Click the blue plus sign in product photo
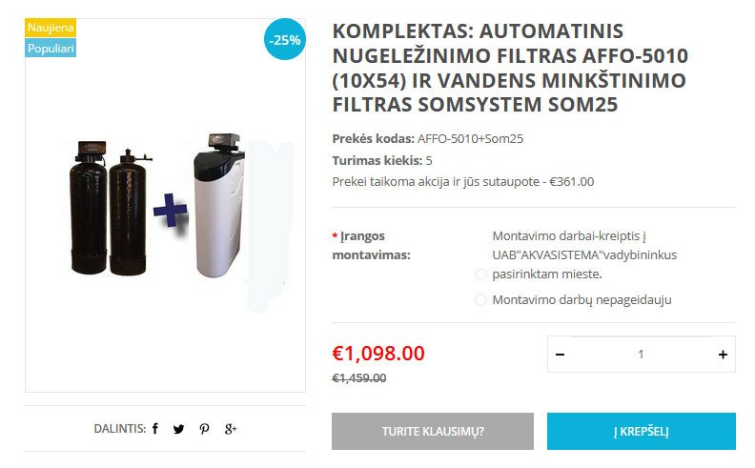The height and width of the screenshot is (468, 755). click(x=170, y=210)
